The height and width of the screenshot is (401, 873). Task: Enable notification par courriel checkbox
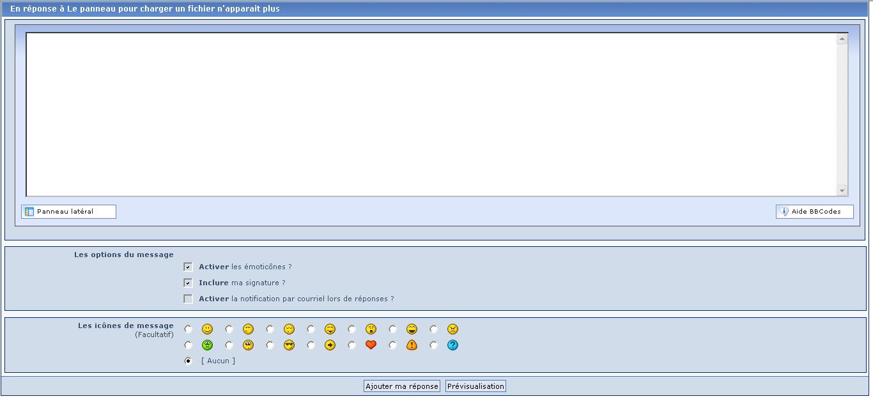tap(188, 299)
